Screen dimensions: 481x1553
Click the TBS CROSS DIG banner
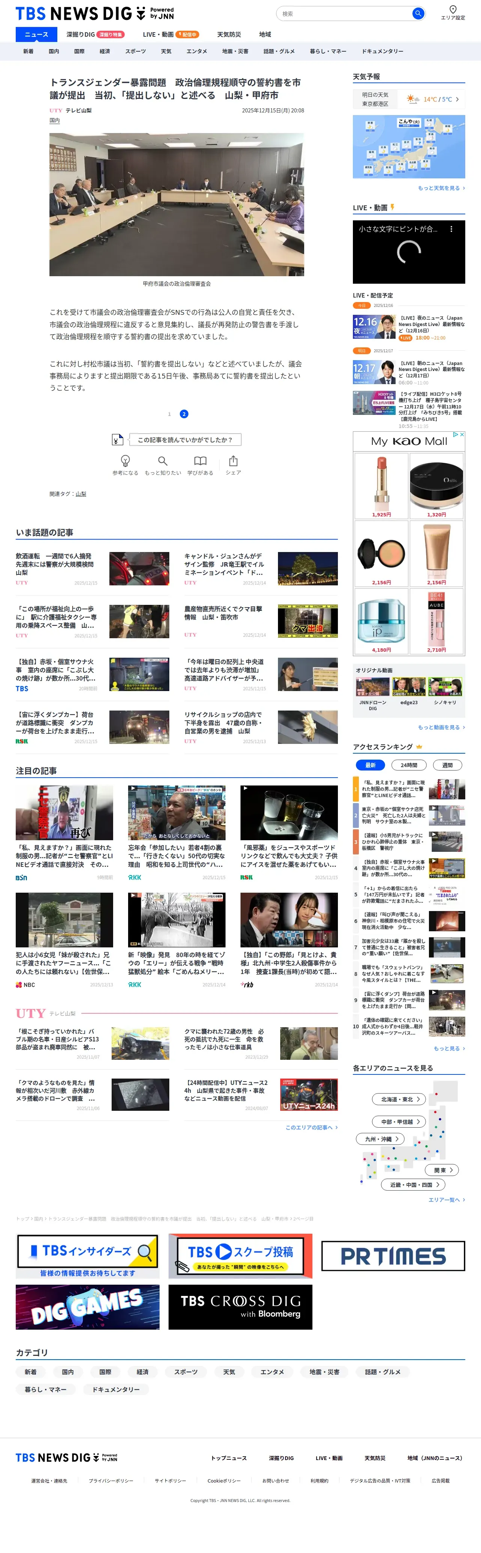click(240, 1307)
